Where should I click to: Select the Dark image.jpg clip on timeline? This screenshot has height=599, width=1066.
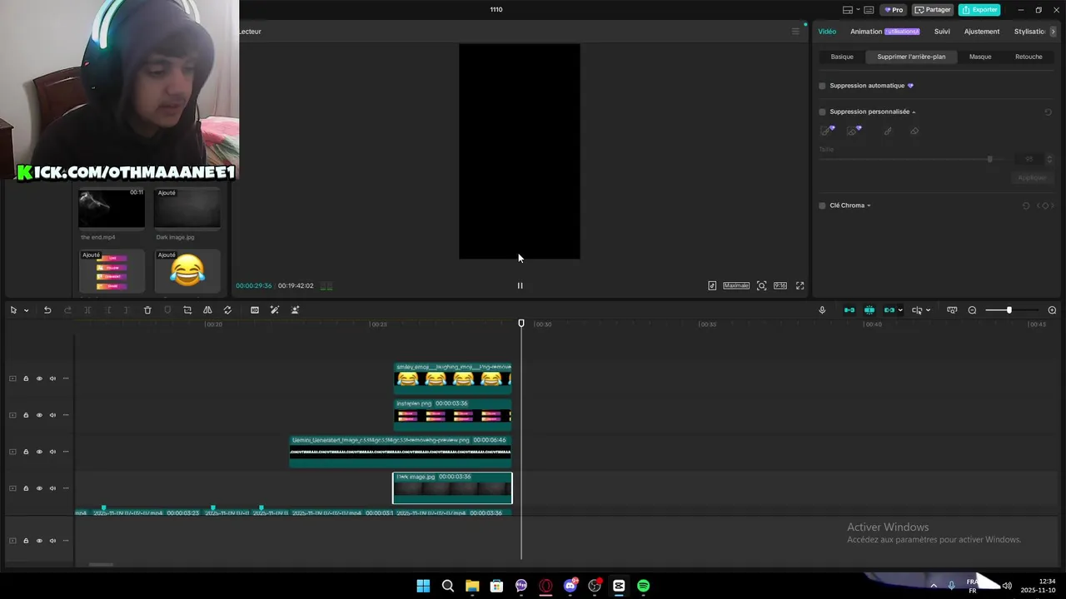[452, 488]
